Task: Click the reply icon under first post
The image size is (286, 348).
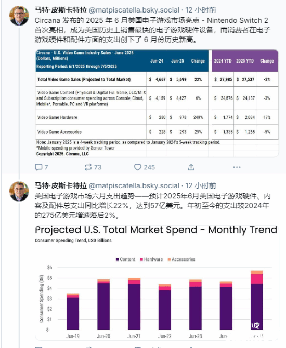Action: coord(38,167)
